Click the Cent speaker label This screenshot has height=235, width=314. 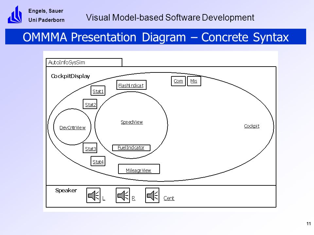pyautogui.click(x=169, y=198)
